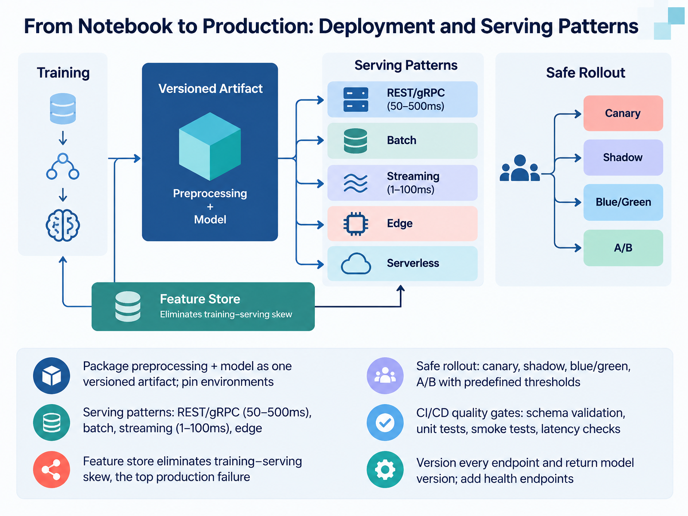Click the brain icon in Training panel
The width and height of the screenshot is (688, 516).
pyautogui.click(x=63, y=225)
